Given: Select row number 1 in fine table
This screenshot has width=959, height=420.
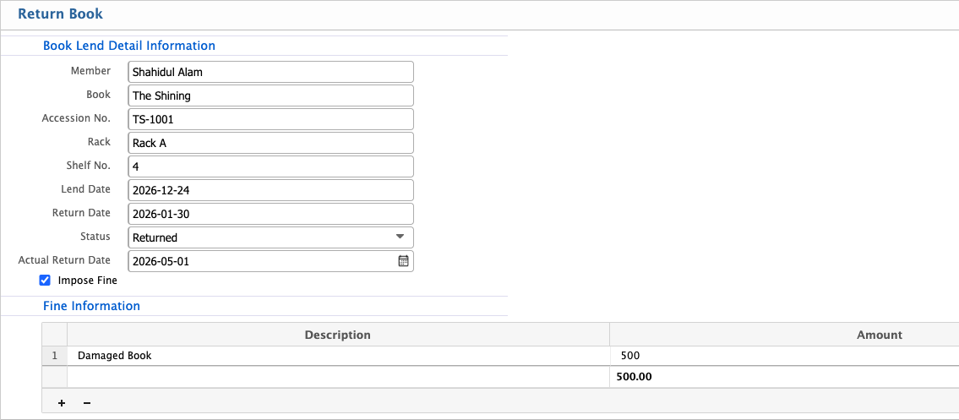Looking at the screenshot, I should [54, 356].
